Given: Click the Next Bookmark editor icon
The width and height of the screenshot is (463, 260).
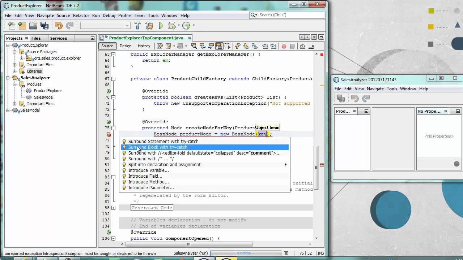Looking at the screenshot, I should (x=246, y=46).
